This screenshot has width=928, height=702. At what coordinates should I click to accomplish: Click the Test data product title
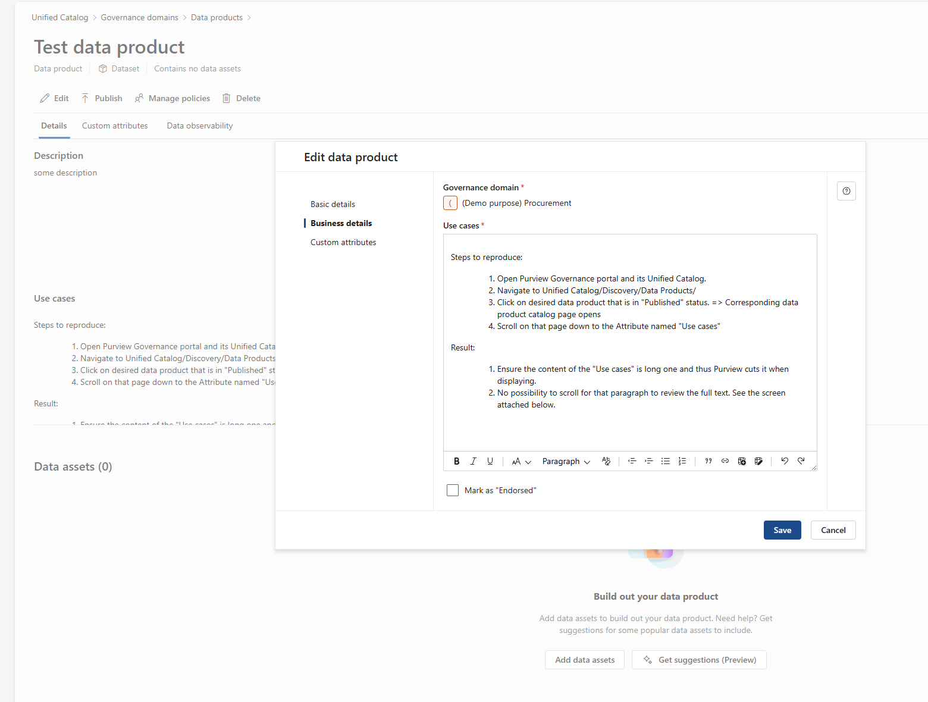(x=109, y=47)
